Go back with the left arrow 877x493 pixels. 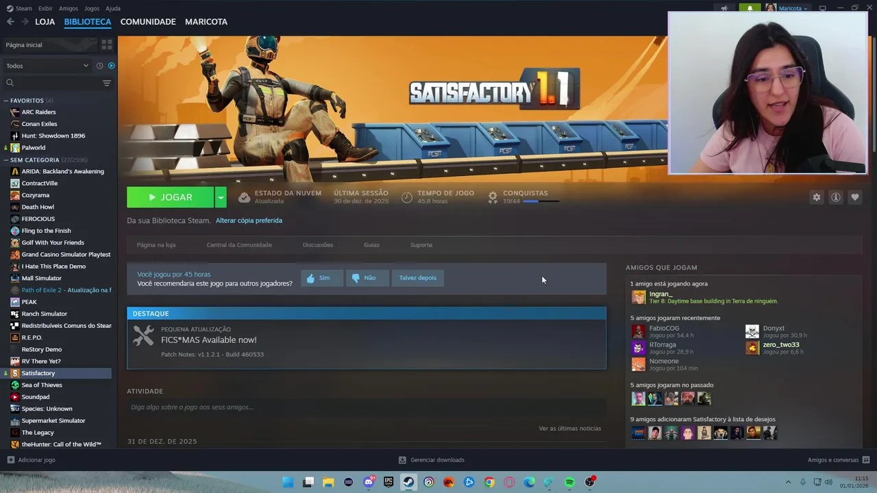tap(10, 22)
